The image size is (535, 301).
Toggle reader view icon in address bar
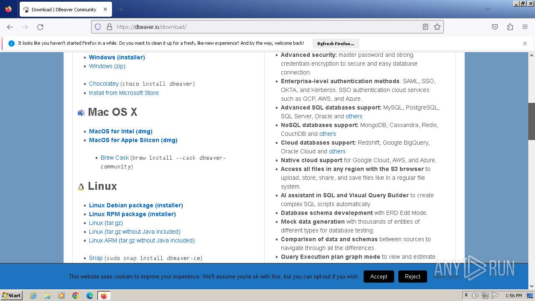click(x=425, y=27)
